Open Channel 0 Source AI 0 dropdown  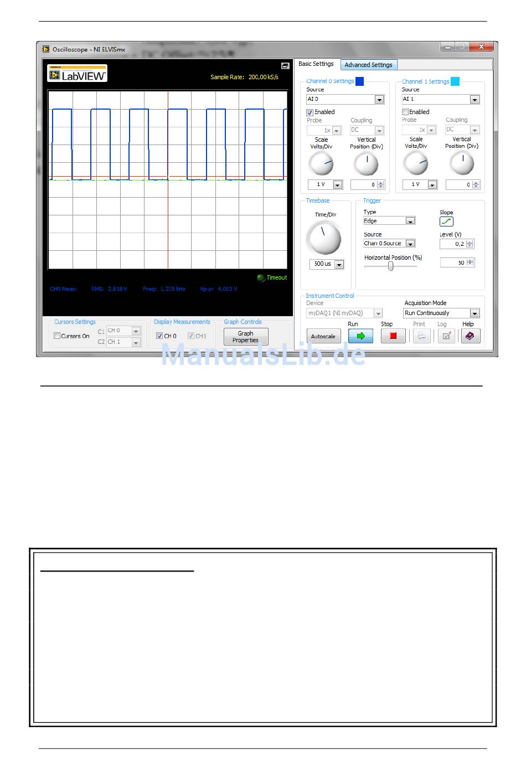(x=379, y=100)
